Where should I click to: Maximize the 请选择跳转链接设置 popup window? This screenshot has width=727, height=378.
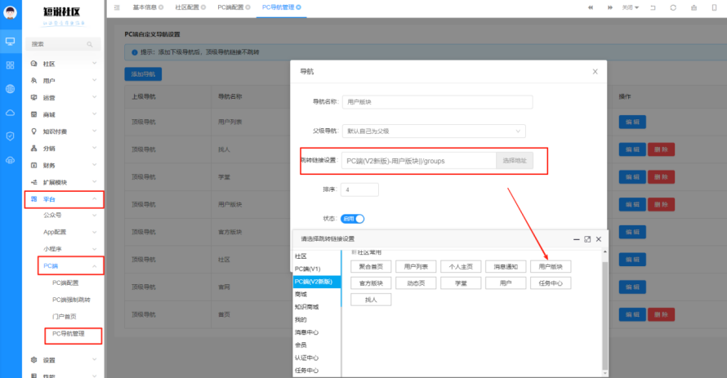[x=587, y=239]
